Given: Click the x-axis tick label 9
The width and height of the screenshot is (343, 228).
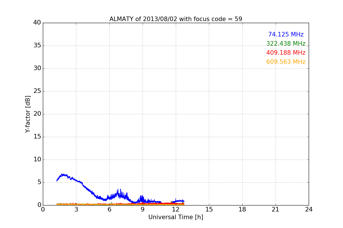Looking at the screenshot, I should (x=143, y=209).
